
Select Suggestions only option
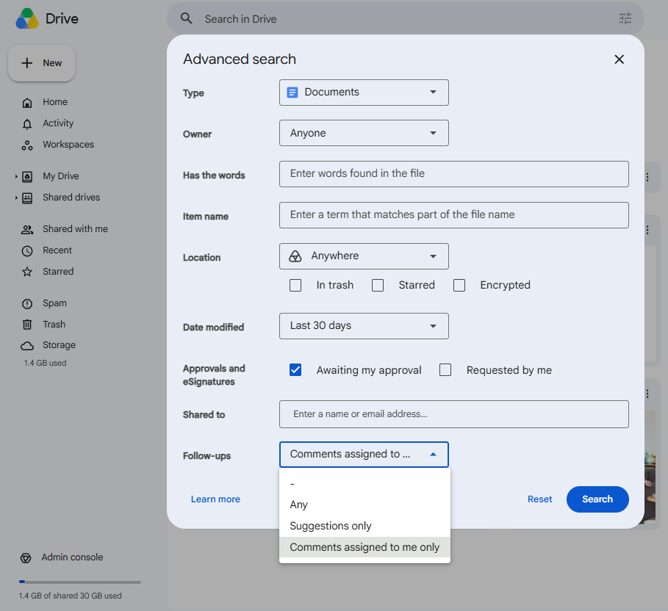tap(364, 527)
